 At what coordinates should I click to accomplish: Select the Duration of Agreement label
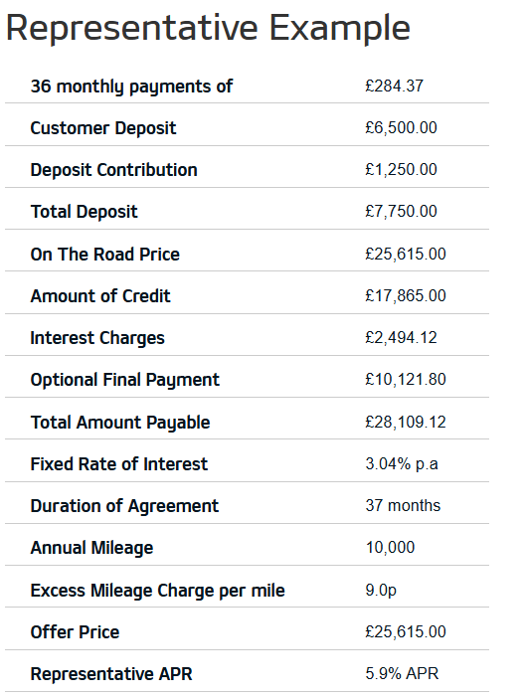pyautogui.click(x=124, y=506)
